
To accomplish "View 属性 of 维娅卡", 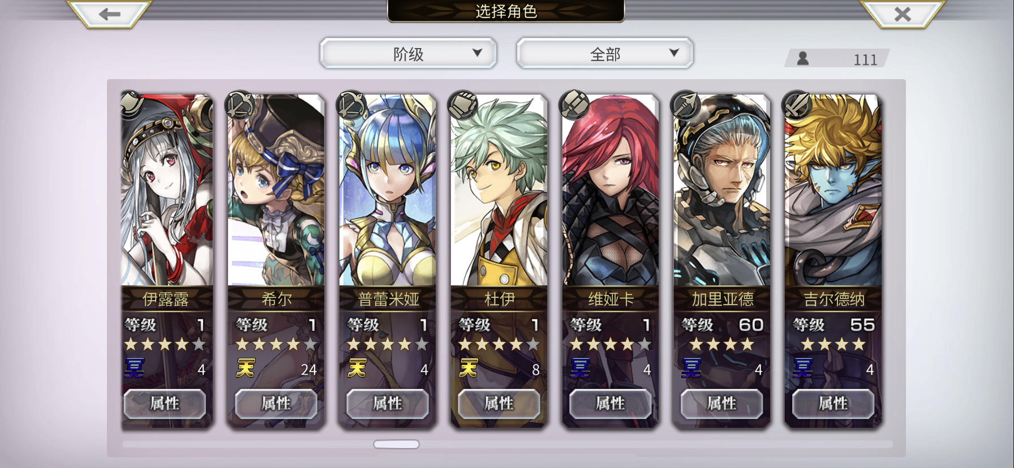I will (611, 404).
